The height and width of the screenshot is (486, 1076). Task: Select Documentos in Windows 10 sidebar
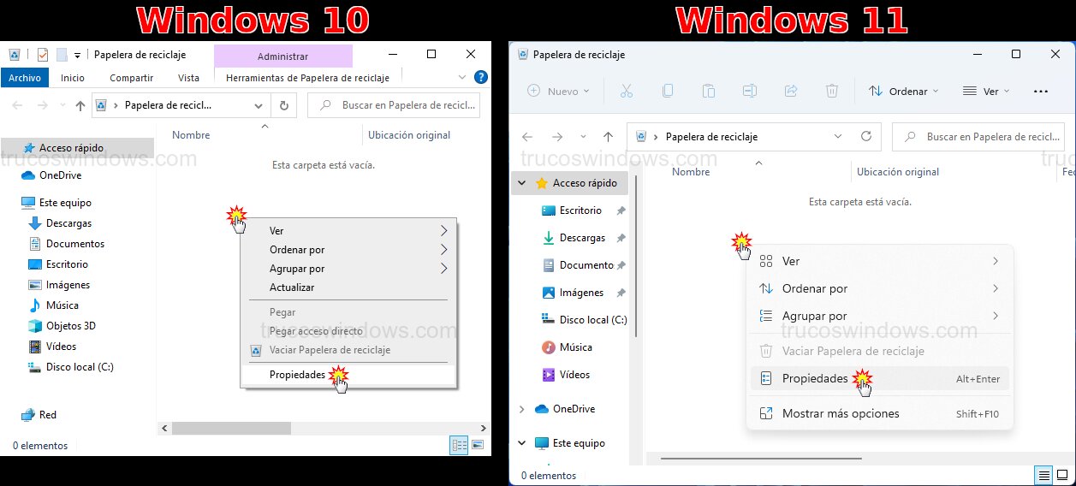coord(75,244)
